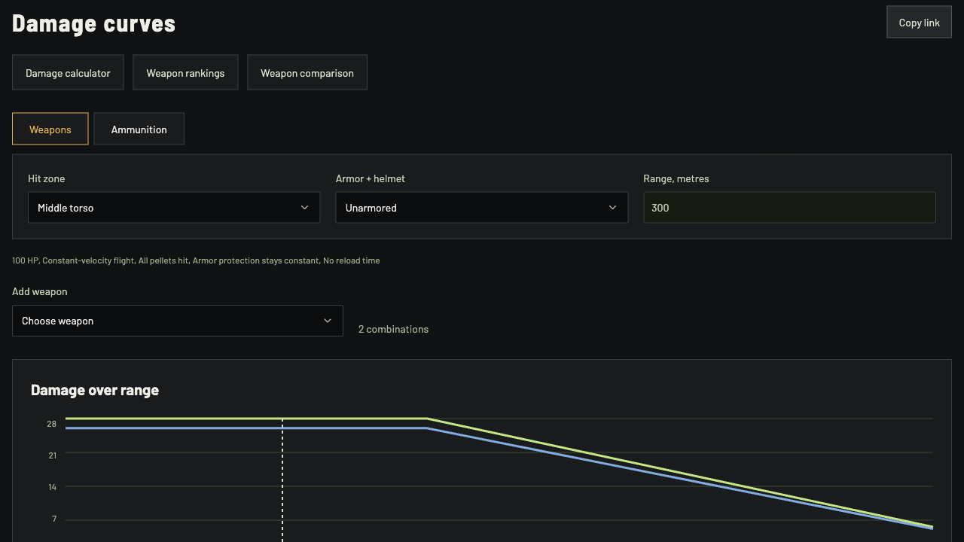This screenshot has width=964, height=542.
Task: Click the 'Armor + helmet' label
Action: point(371,178)
